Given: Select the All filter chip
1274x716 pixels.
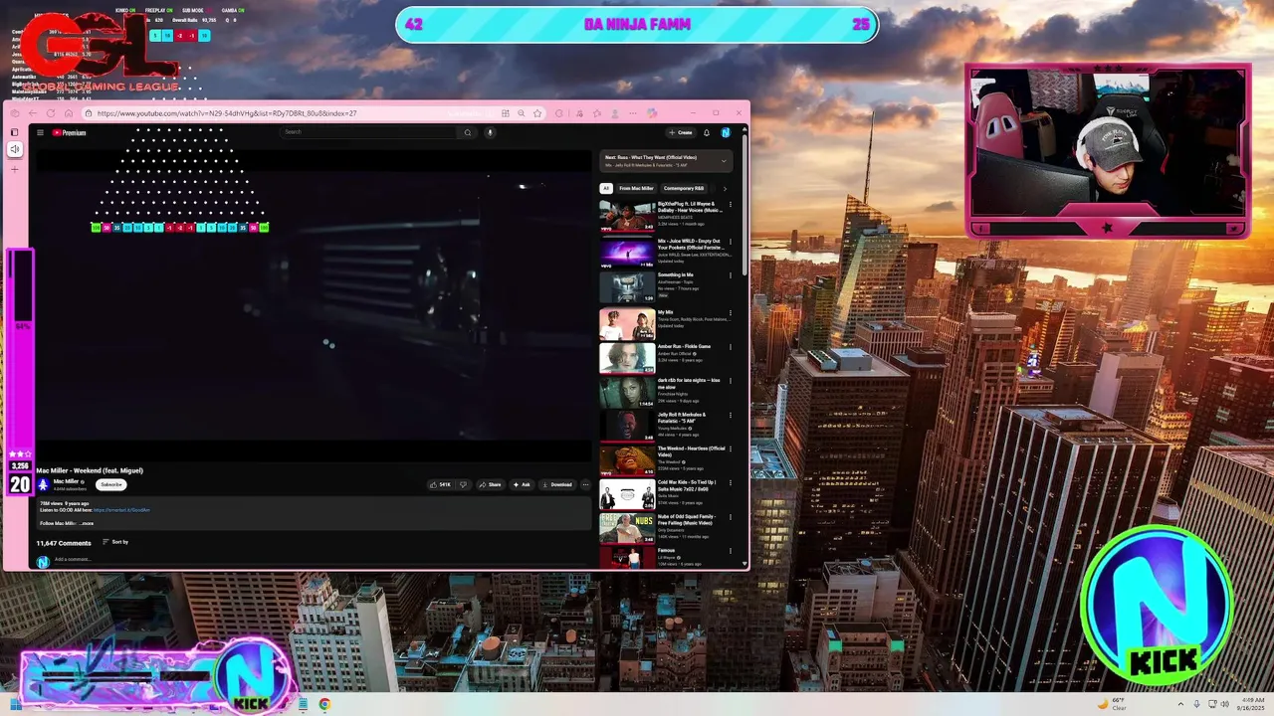Looking at the screenshot, I should (606, 188).
